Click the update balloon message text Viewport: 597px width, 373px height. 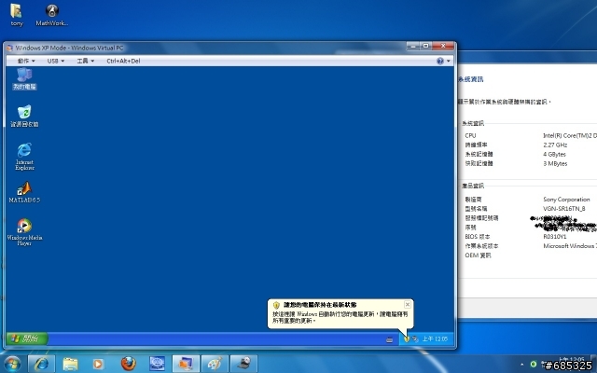340,317
